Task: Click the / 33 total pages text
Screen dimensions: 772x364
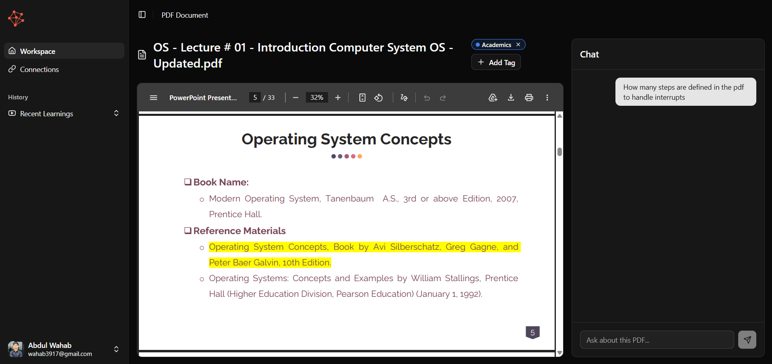Action: 269,98
